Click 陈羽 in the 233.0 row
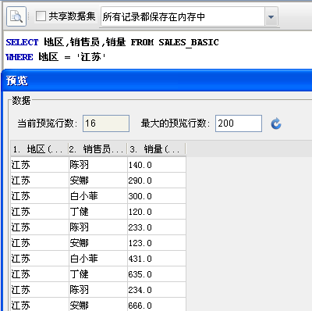312x311 pixels. (98, 227)
